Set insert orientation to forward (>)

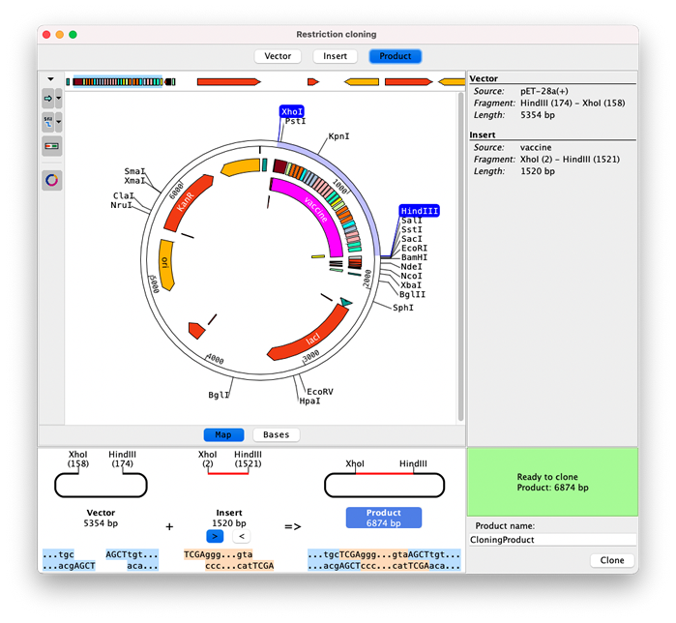click(x=216, y=536)
